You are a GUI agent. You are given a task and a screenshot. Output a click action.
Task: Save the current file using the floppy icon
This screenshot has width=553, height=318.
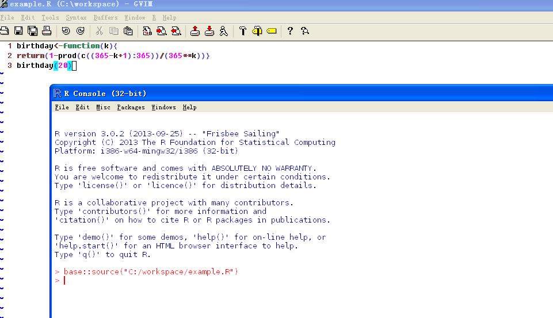coord(18,31)
